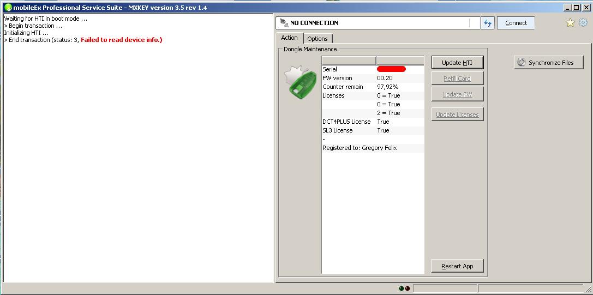Select the Licenses row label
Screen dimensions: 593x295
pyautogui.click(x=333, y=95)
